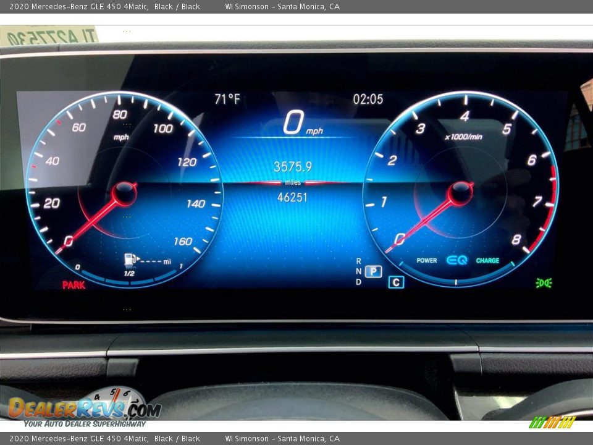Click the 46251 odometer value
The height and width of the screenshot is (445, 593).
(x=292, y=197)
